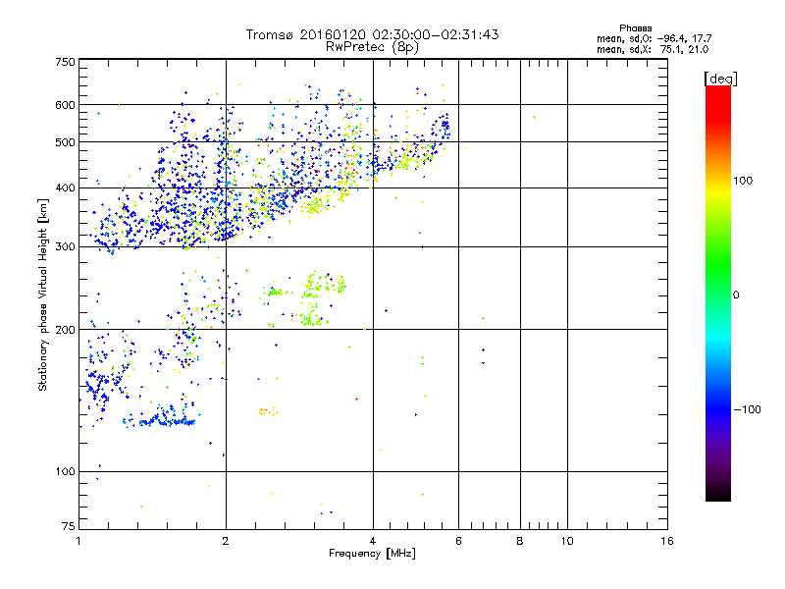Click the dark purple bottom of the colorbar
785x589 pixels.
(718, 488)
